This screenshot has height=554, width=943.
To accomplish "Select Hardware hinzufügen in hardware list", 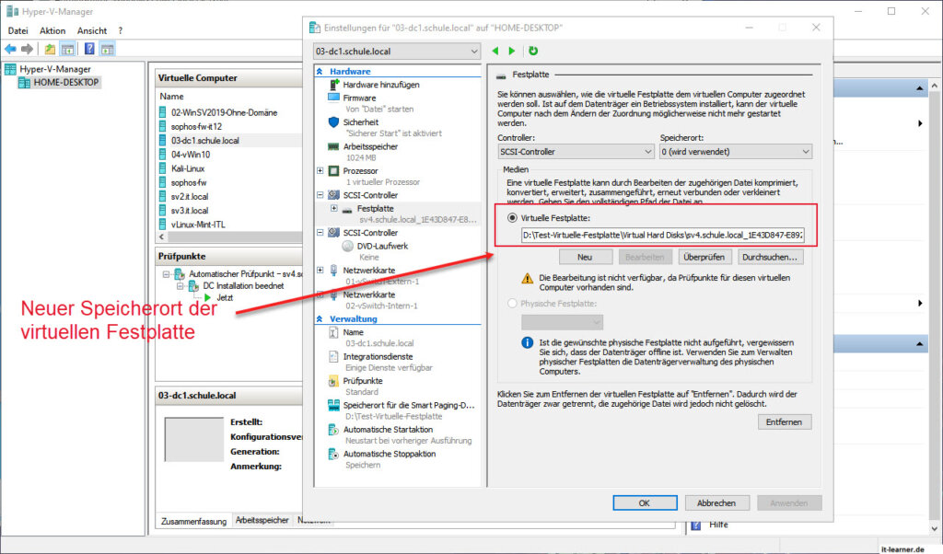I will pos(380,85).
